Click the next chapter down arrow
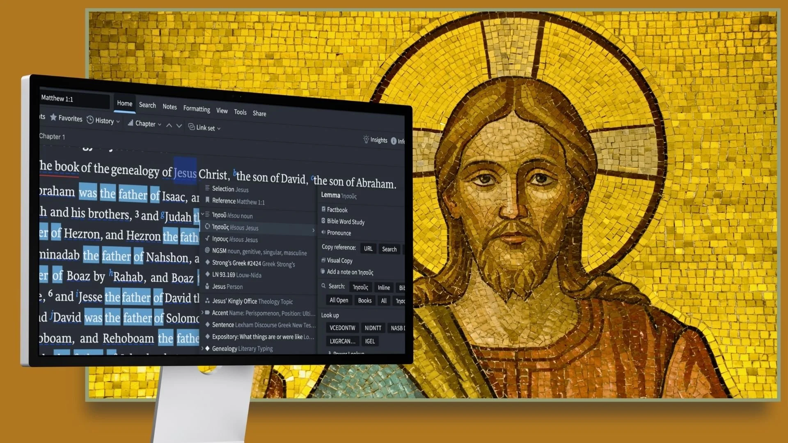788x443 pixels. 179,126
